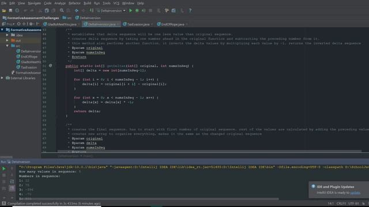Click the Save All toolbar icon
Image resolution: width=369 pixels, height=207 pixels.
tap(10, 10)
